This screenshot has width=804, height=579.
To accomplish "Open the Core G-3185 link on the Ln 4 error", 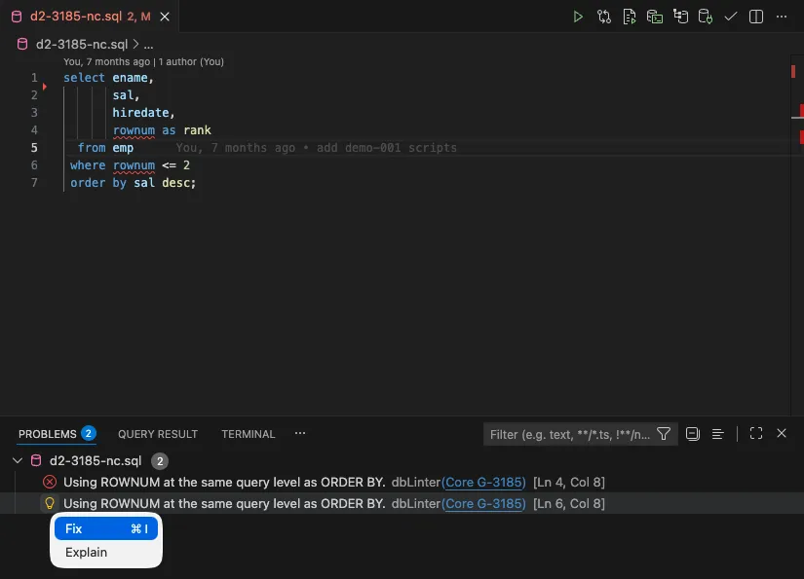I will click(x=483, y=483).
